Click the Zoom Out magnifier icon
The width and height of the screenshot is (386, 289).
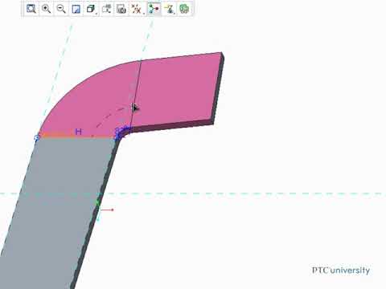(61, 9)
